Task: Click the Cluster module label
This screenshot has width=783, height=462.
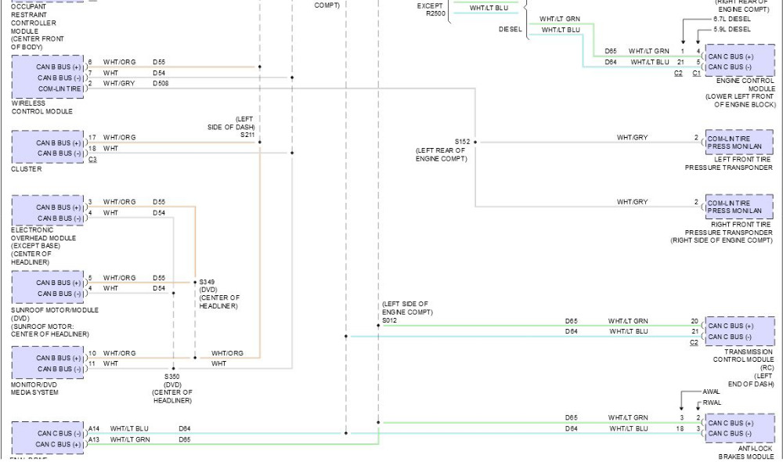Action: tap(27, 169)
